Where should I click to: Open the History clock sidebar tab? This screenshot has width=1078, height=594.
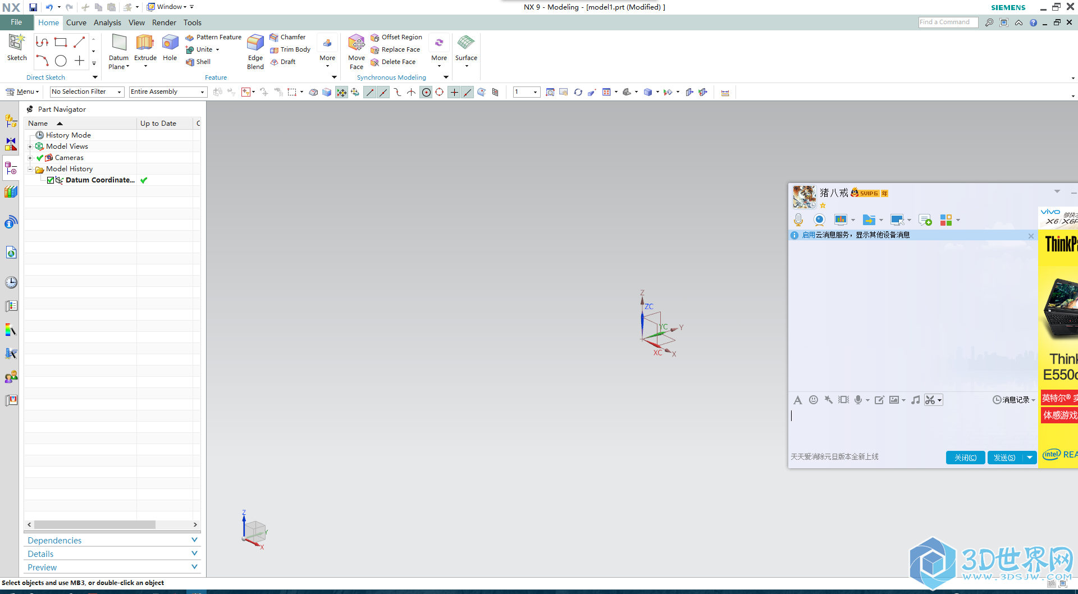11,282
